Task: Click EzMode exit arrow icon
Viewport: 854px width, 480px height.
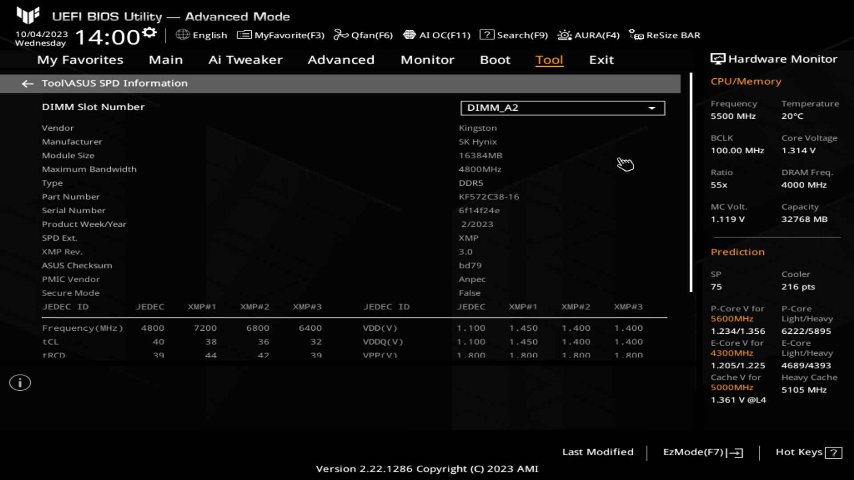Action: 735,452
